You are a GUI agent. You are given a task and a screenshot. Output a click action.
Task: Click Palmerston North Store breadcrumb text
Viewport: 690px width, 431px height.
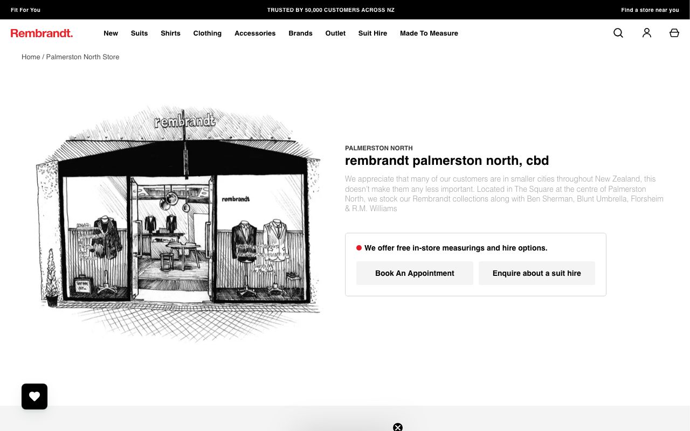[82, 57]
